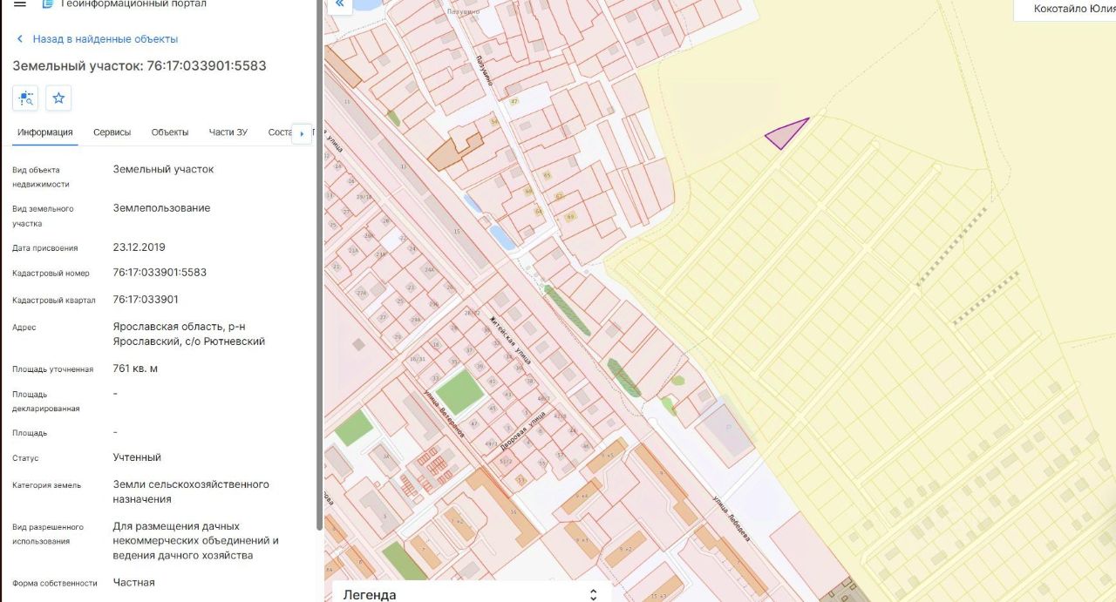Go back via Назад в найденные объекты
The image size is (1116, 602).
click(105, 39)
